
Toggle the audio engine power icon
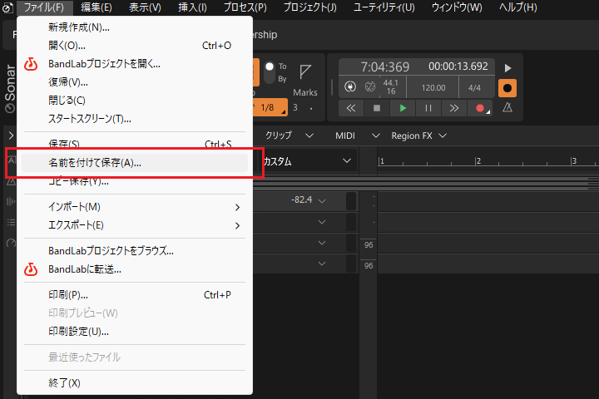pyautogui.click(x=349, y=86)
